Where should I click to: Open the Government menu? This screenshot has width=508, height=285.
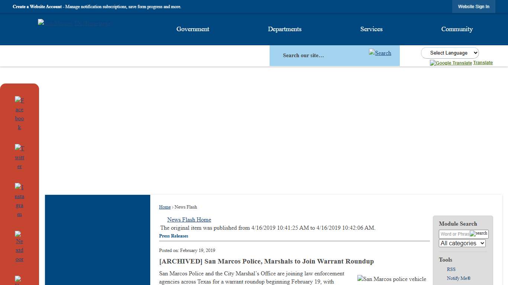point(193,29)
